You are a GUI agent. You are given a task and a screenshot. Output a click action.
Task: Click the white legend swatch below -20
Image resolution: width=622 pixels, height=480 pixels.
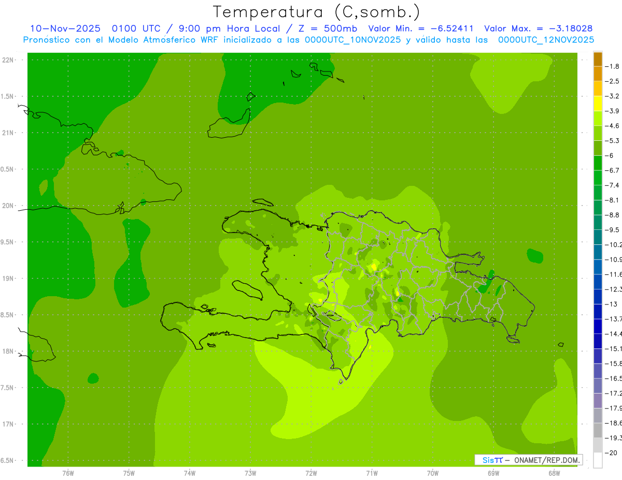point(598,460)
